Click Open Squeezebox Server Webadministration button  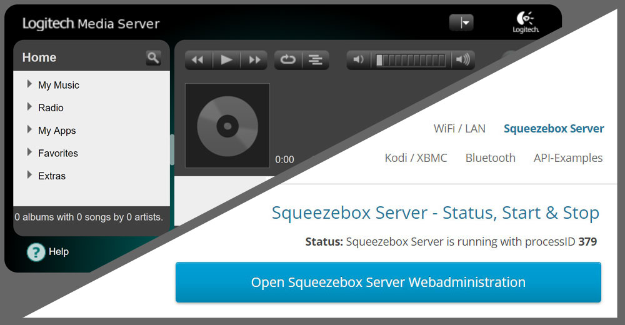[x=388, y=282]
